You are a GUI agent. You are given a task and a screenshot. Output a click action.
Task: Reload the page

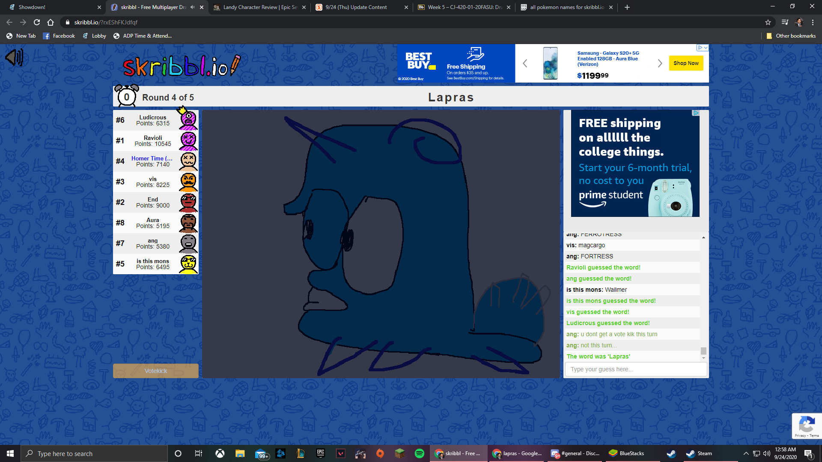pyautogui.click(x=37, y=22)
